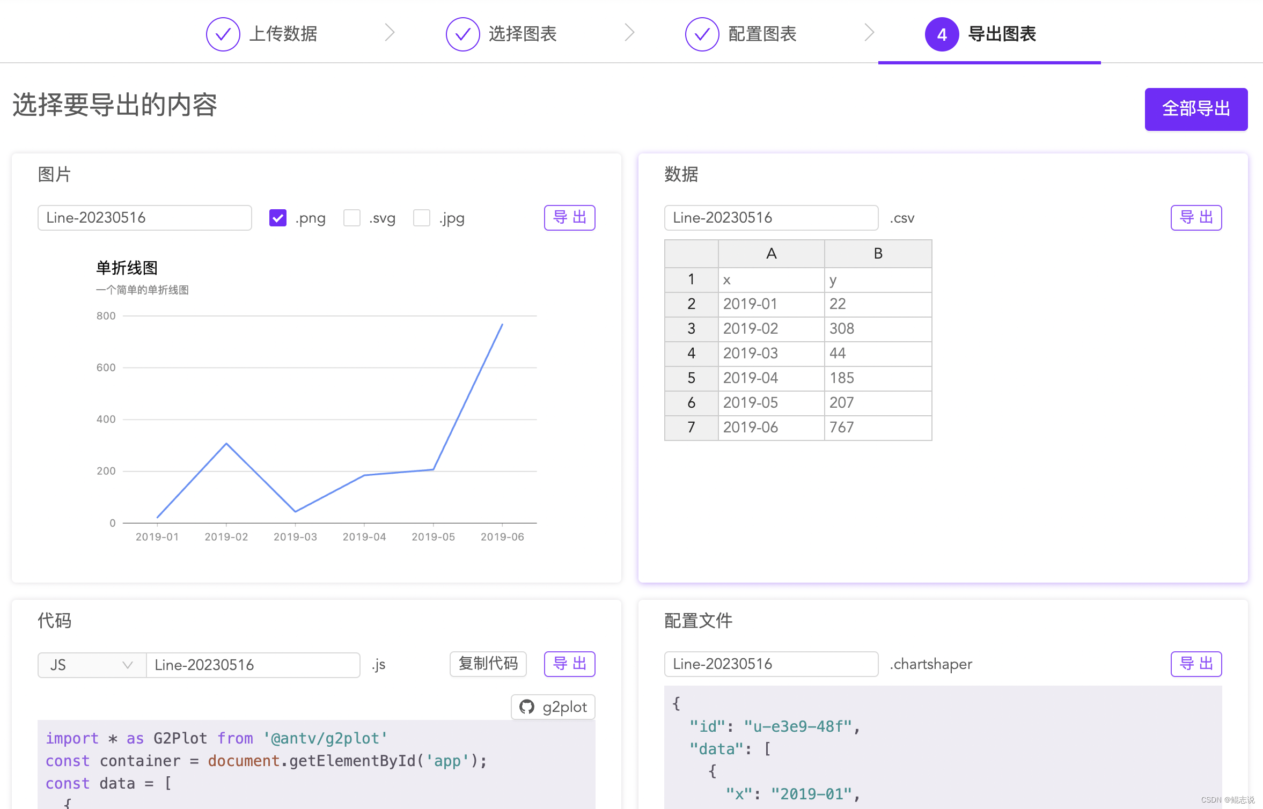Click the upload data step checkmark icon
Image resolution: width=1263 pixels, height=809 pixels.
pos(223,34)
